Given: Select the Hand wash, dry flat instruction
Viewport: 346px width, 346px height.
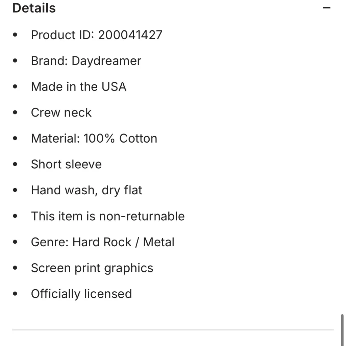Looking at the screenshot, I should click(x=86, y=190).
